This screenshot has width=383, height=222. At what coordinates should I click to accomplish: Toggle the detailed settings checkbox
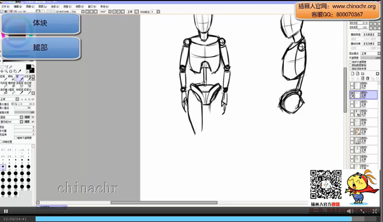(2, 141)
